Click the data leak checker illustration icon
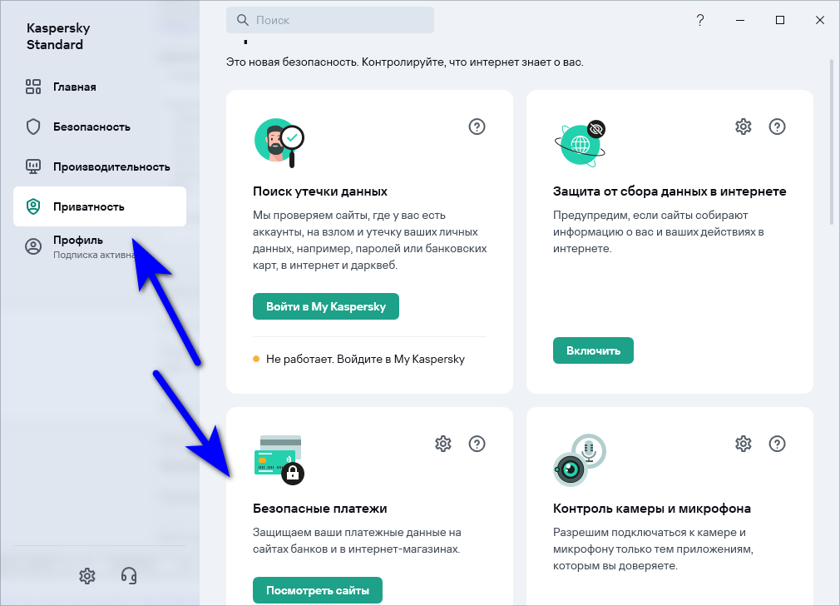This screenshot has height=606, width=840. 279,142
